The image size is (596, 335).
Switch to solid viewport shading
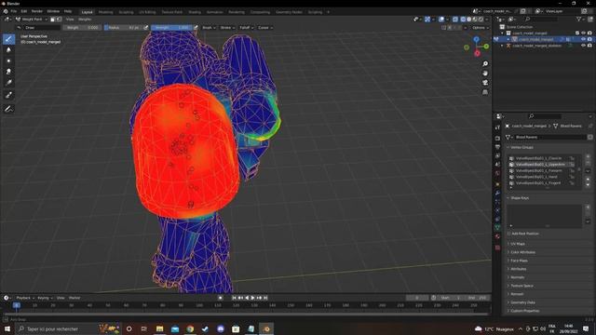pyautogui.click(x=469, y=19)
